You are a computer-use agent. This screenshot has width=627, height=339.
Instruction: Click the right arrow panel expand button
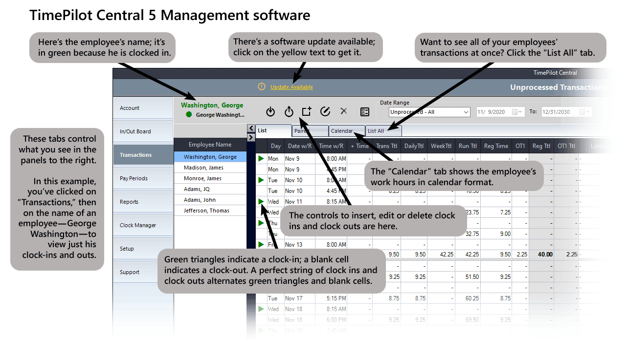click(251, 137)
